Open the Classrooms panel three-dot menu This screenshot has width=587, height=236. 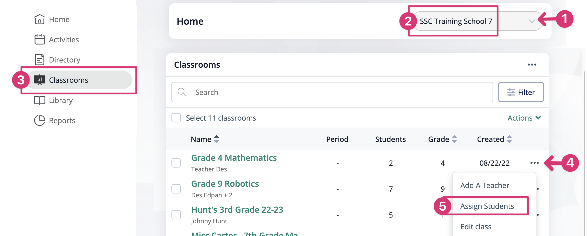[x=532, y=65]
